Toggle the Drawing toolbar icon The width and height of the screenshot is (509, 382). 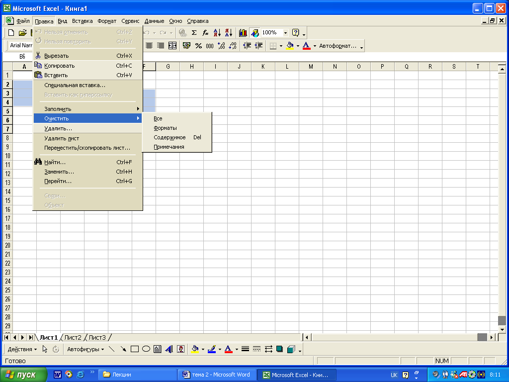pyautogui.click(x=255, y=32)
